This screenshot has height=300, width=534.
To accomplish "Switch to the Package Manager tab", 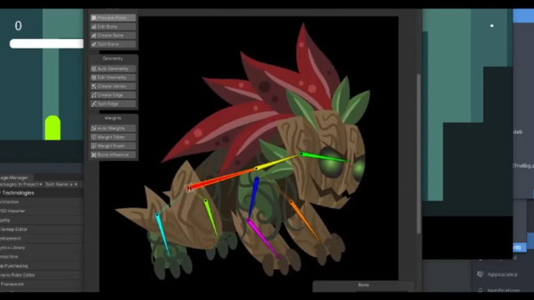I will (15, 177).
